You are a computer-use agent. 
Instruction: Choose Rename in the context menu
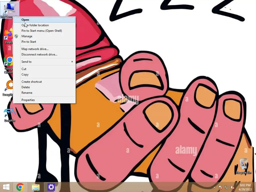pos(44,93)
